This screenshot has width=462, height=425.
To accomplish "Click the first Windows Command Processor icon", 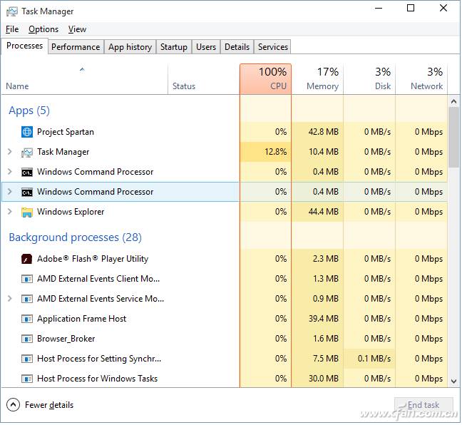I will 27,172.
